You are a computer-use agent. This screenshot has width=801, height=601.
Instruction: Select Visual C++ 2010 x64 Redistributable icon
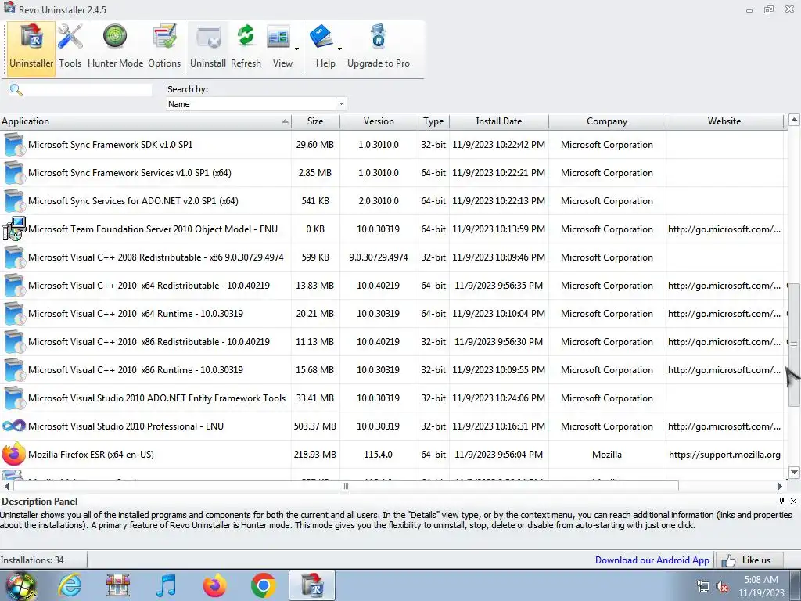pos(14,285)
